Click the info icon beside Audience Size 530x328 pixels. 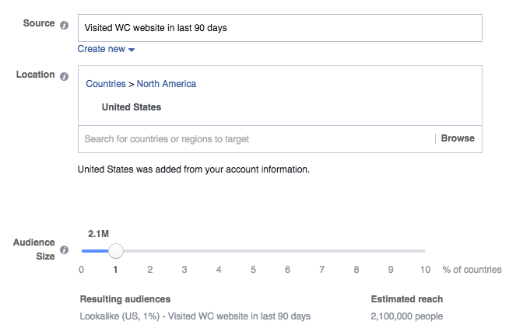64,250
